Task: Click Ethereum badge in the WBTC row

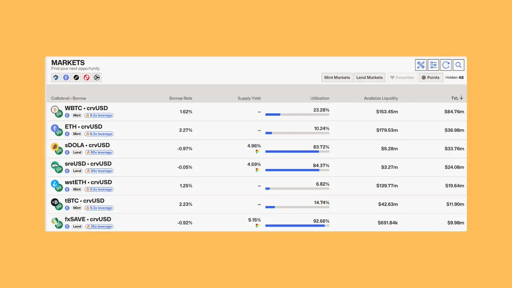Action: [x=67, y=116]
